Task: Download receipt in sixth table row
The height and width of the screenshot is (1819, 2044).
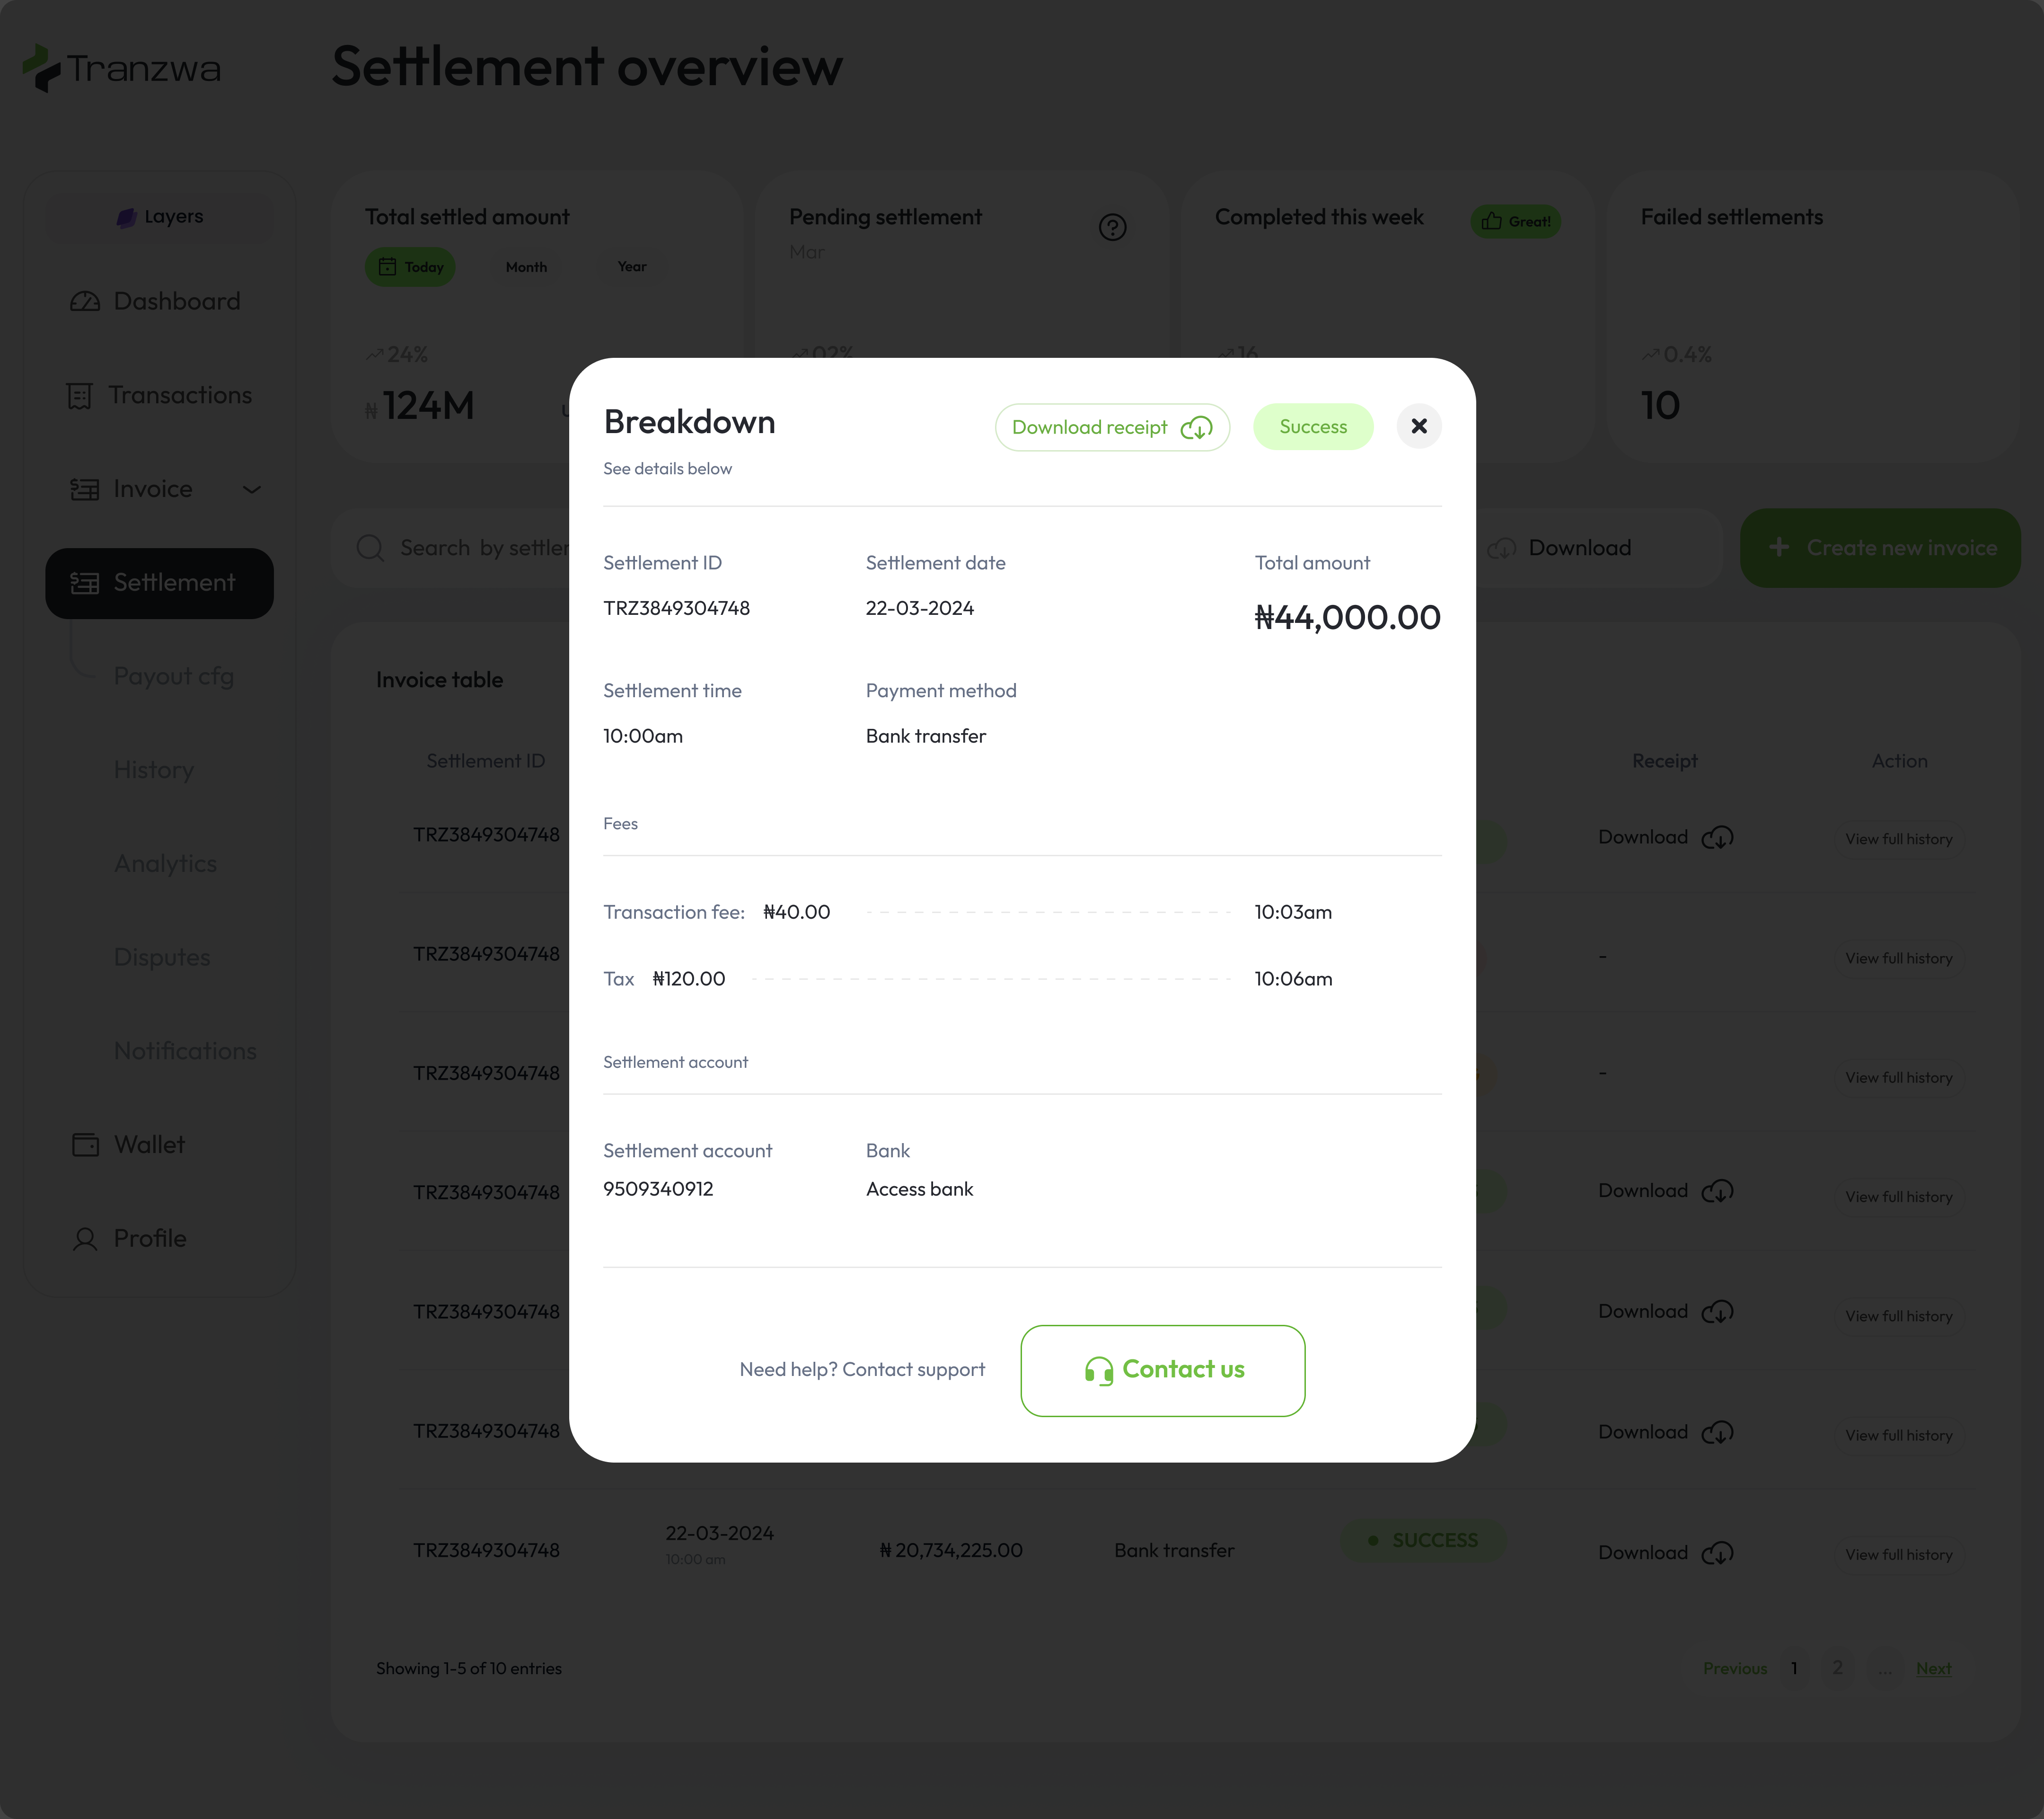Action: tap(1666, 1432)
